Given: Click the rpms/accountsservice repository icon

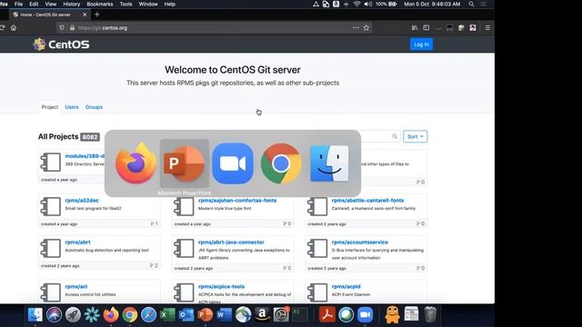Looking at the screenshot, I should coord(317,248).
